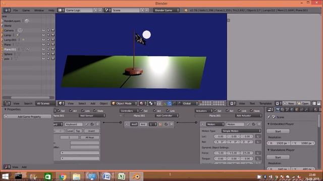Open the Add Controller dropdown
This screenshot has height=181, width=323.
pos(167,116)
